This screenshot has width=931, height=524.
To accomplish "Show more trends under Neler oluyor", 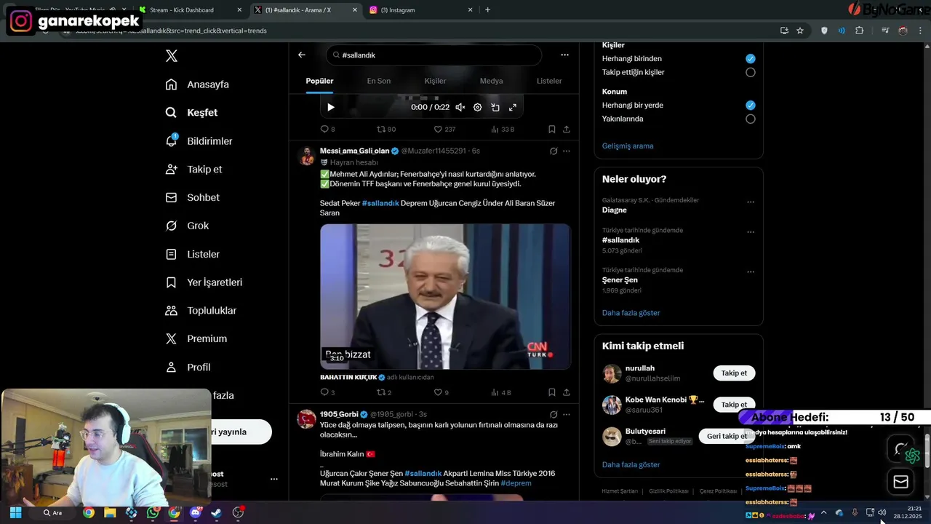I will tap(631, 313).
